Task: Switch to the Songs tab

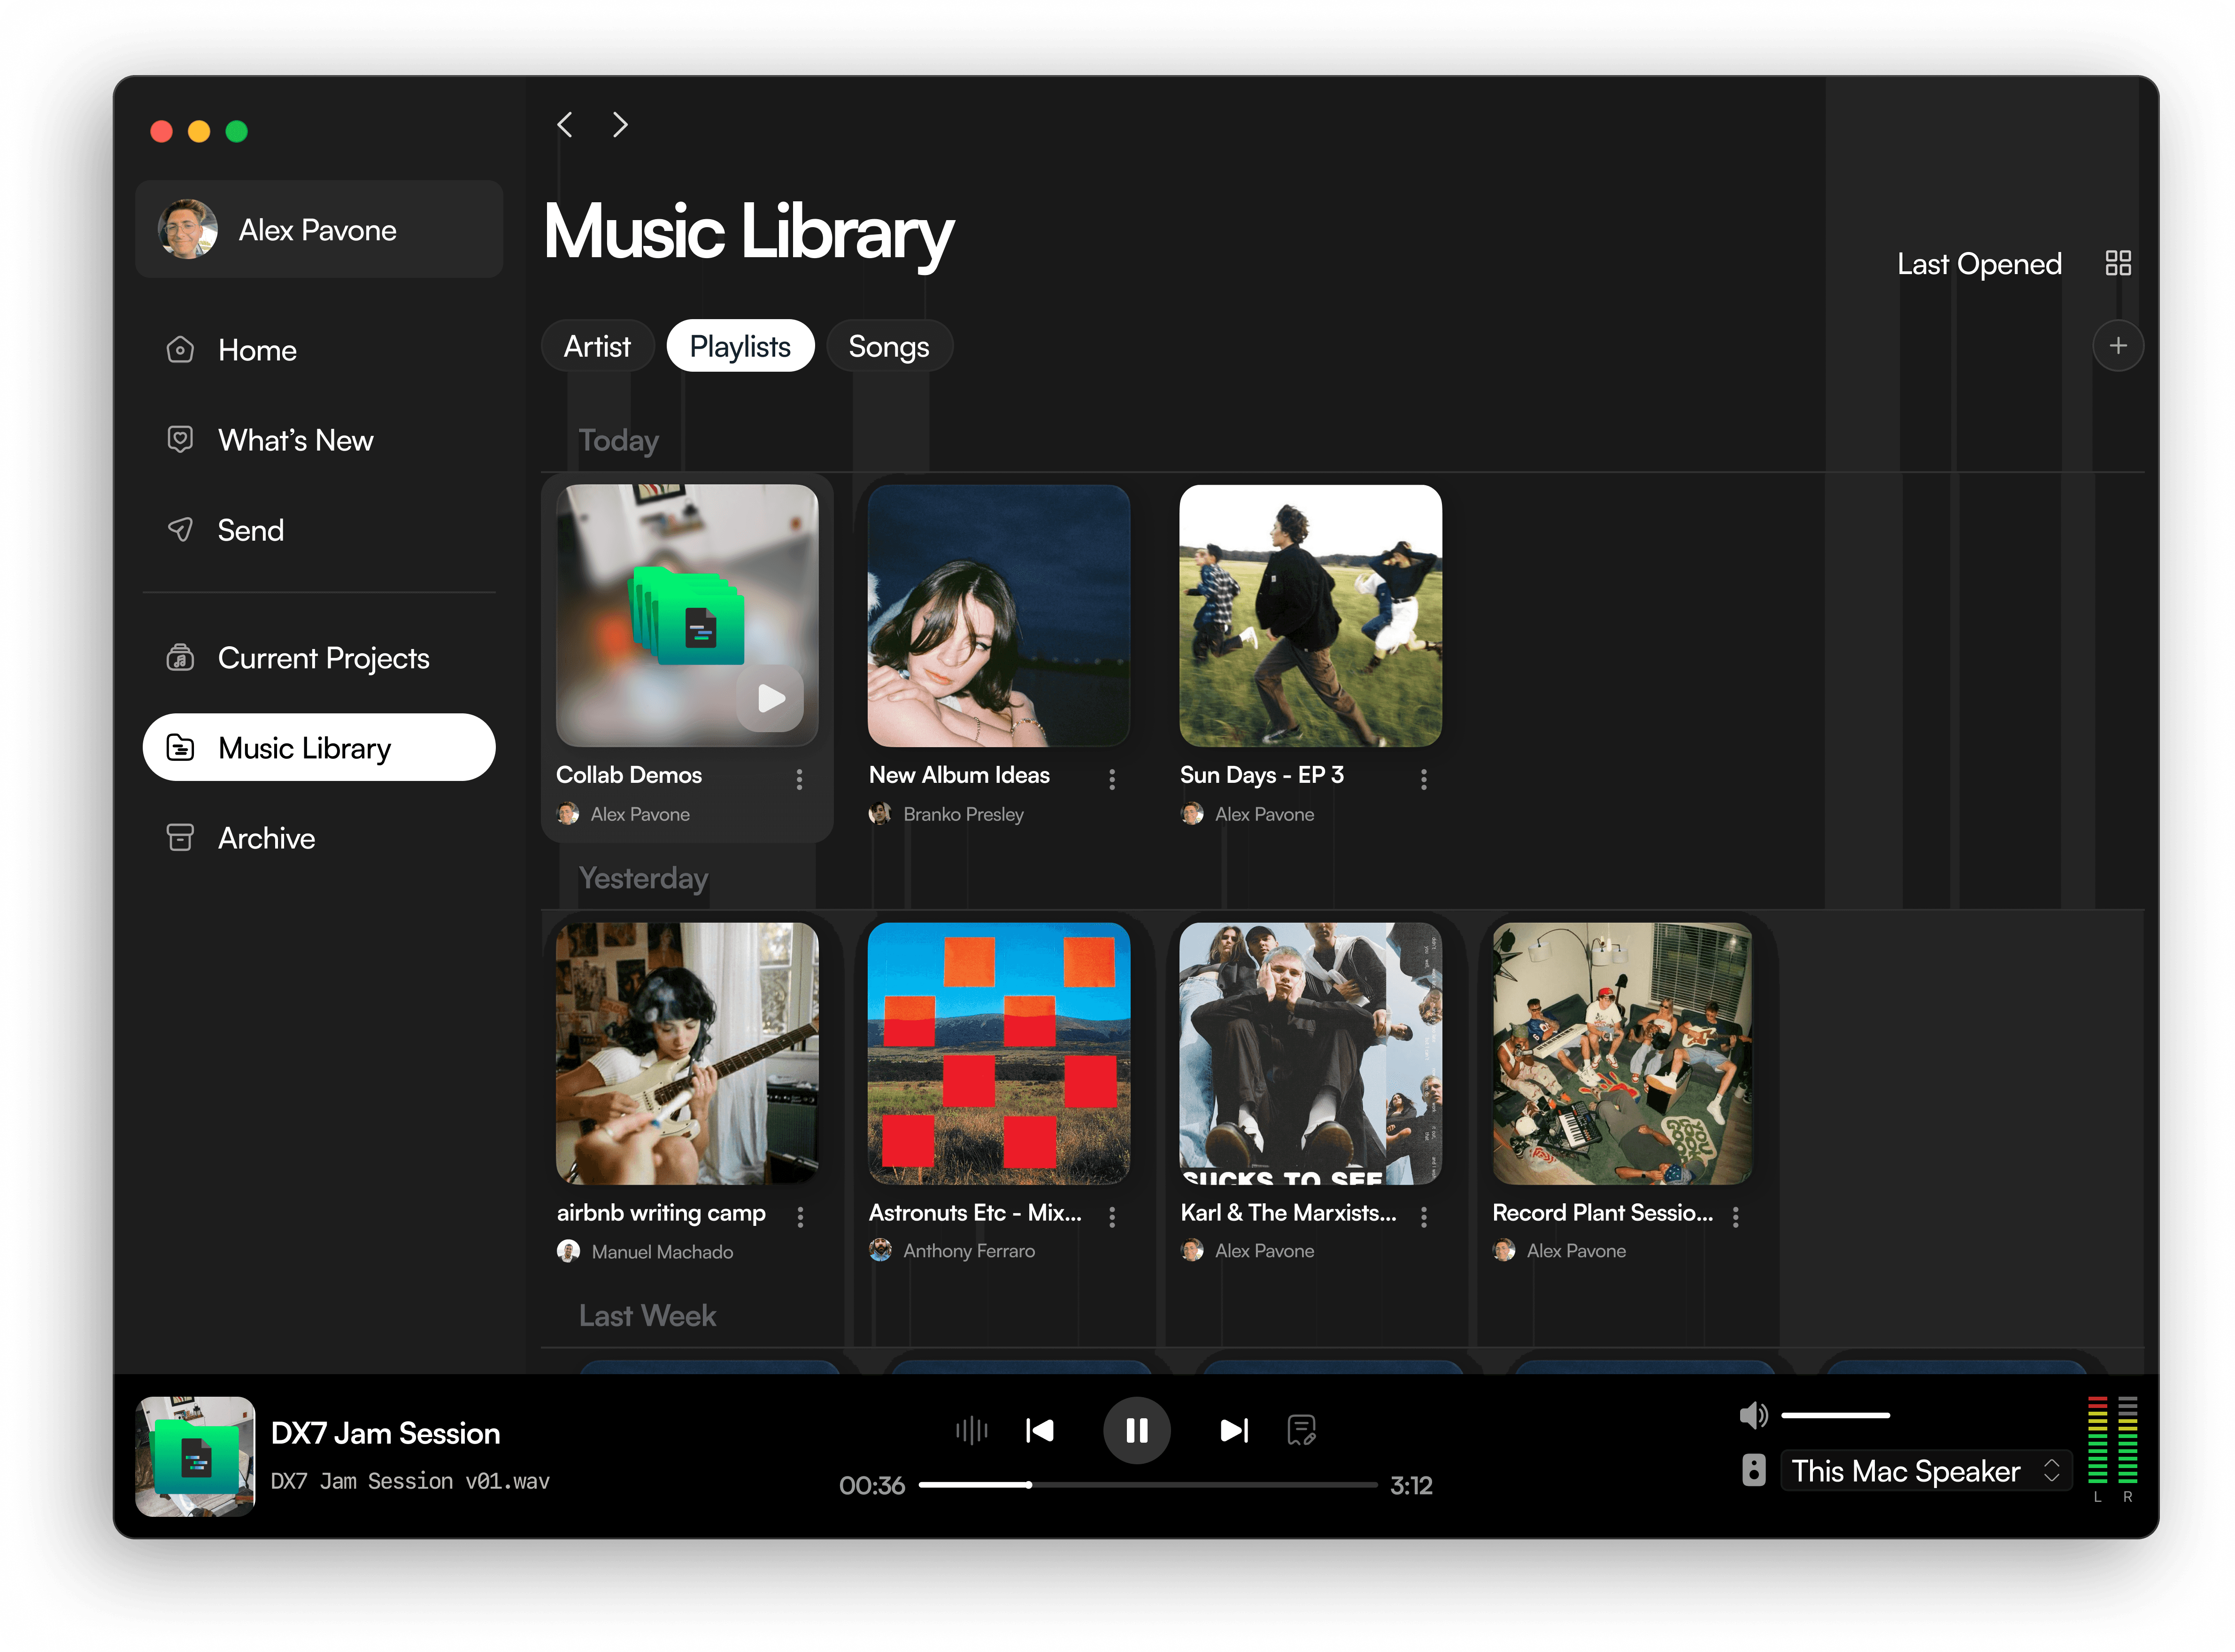Action: (888, 346)
